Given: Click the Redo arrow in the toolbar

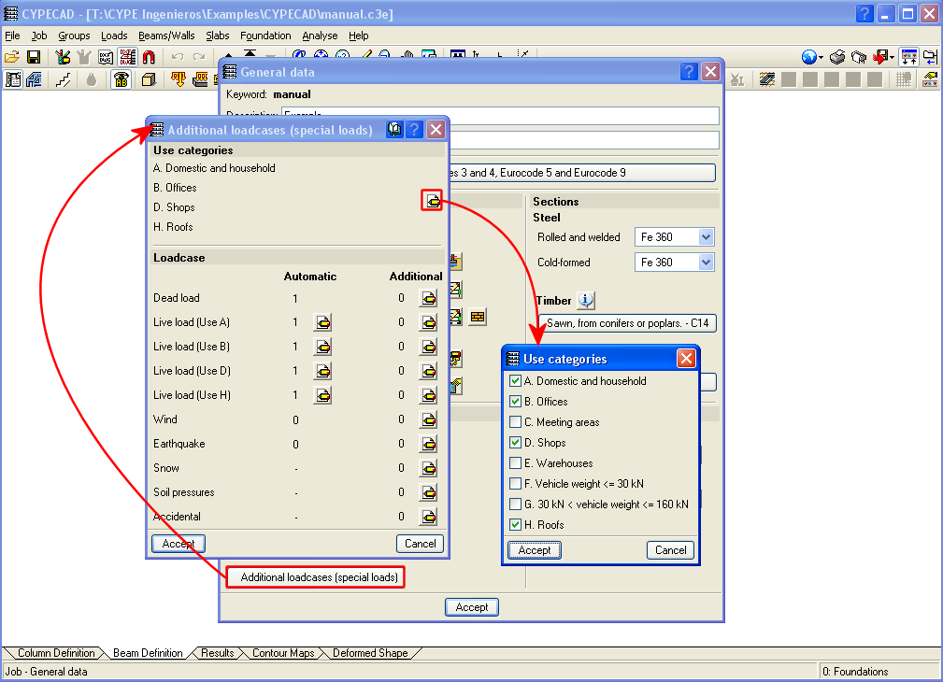Looking at the screenshot, I should [x=199, y=57].
